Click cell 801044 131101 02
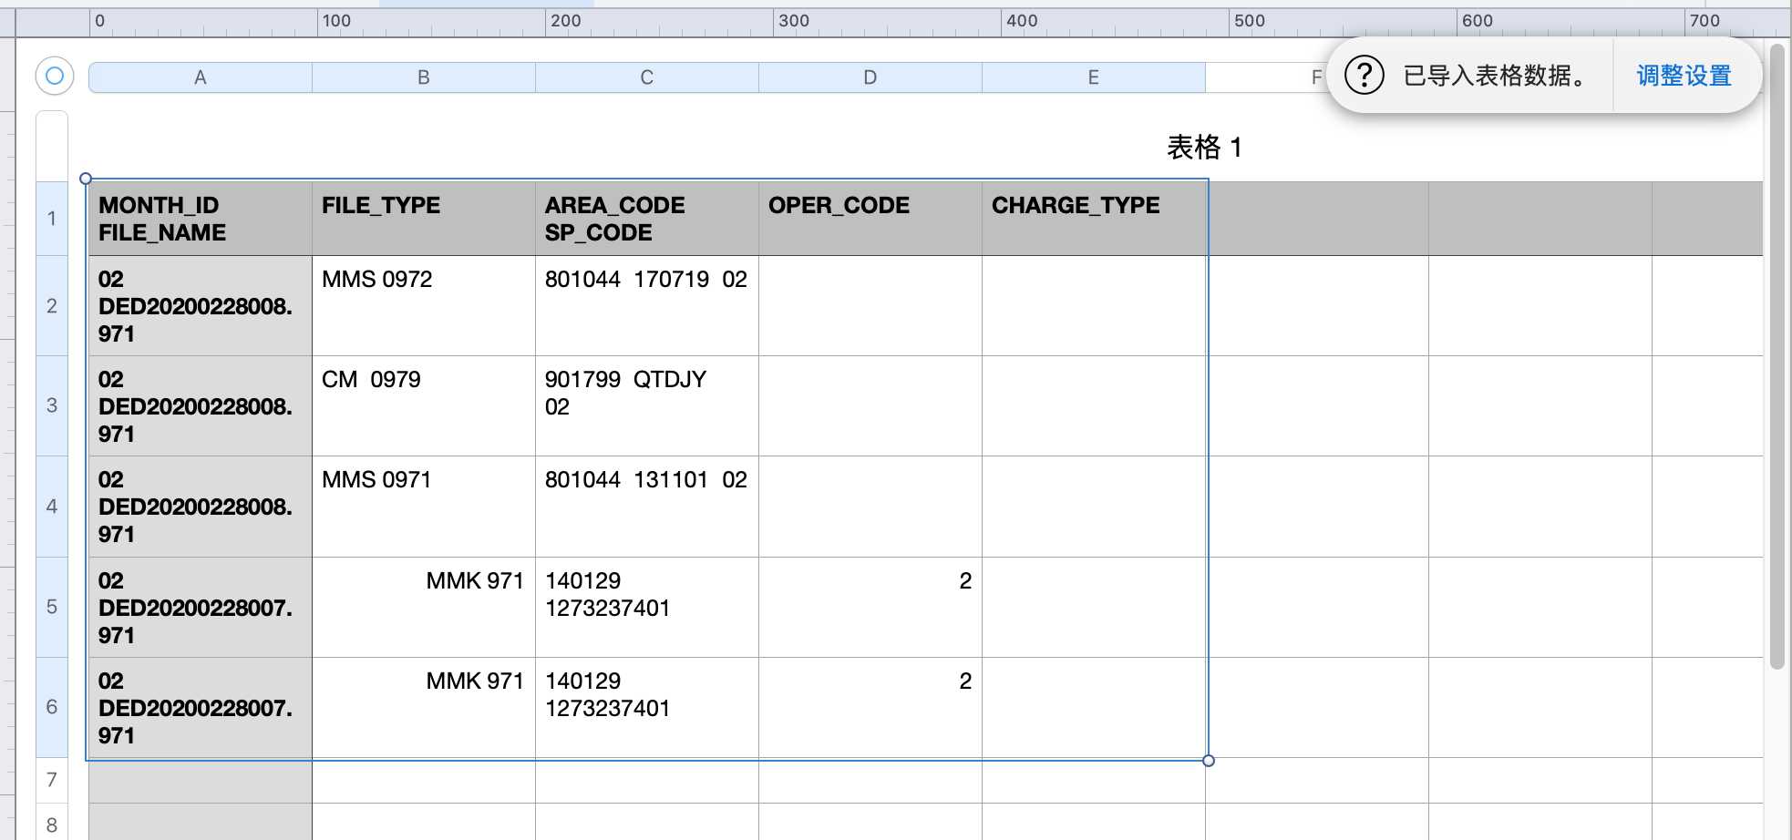1792x840 pixels. pyautogui.click(x=647, y=507)
